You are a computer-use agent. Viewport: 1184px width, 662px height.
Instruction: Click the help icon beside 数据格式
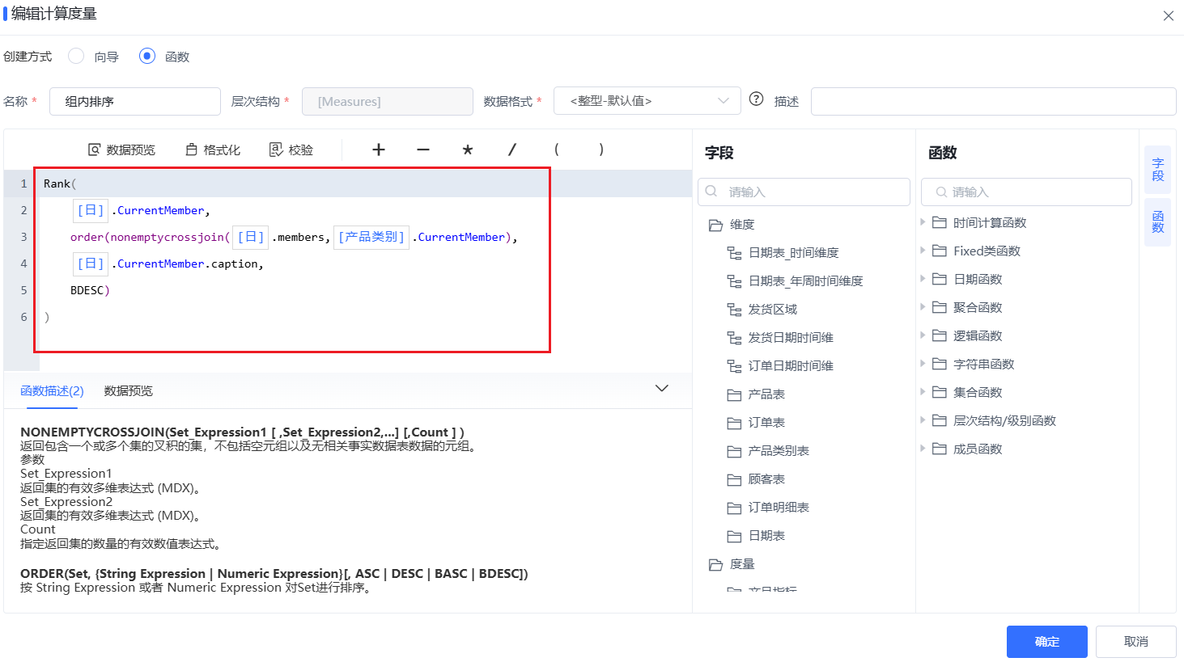click(x=756, y=99)
